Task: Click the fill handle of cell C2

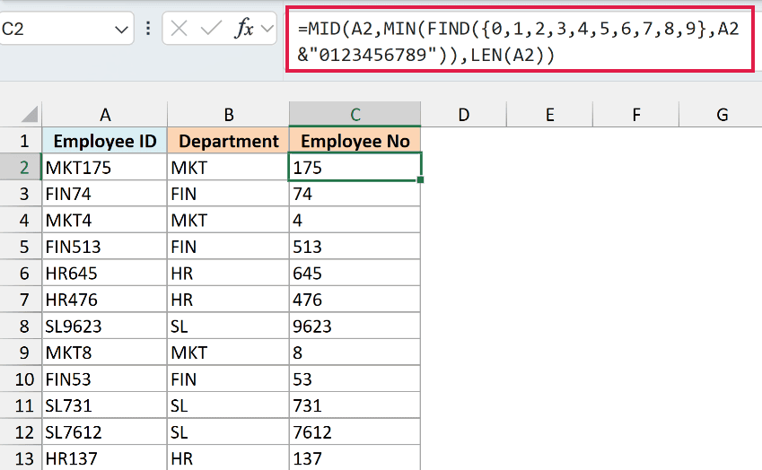Action: pos(420,179)
